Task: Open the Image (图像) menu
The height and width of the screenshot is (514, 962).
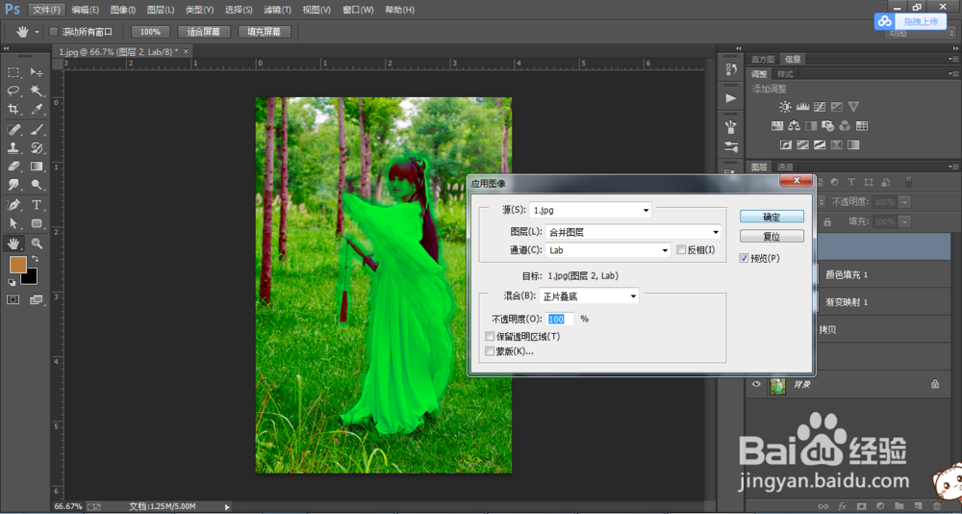Action: [x=123, y=10]
